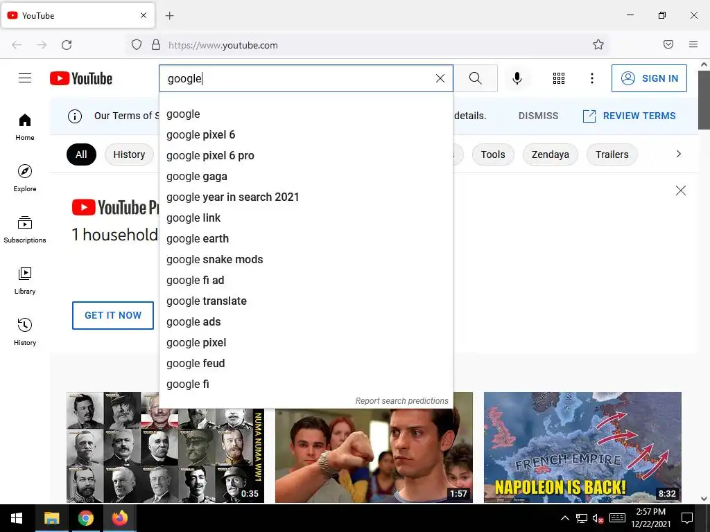
Task: Open the YouTube apps grid icon
Action: [x=559, y=78]
